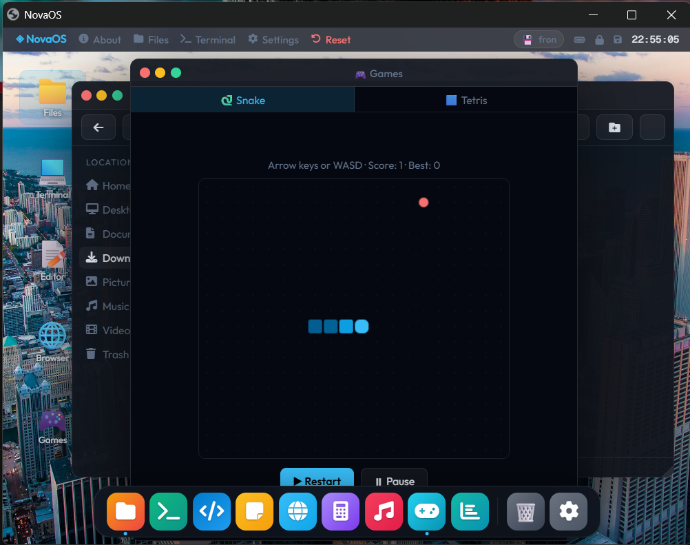Restart the Snake game
The height and width of the screenshot is (545, 690).
point(317,479)
